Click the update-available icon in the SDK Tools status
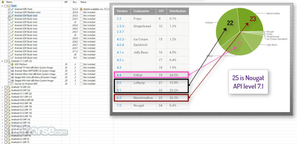The height and width of the screenshot is (144, 297). point(81,9)
